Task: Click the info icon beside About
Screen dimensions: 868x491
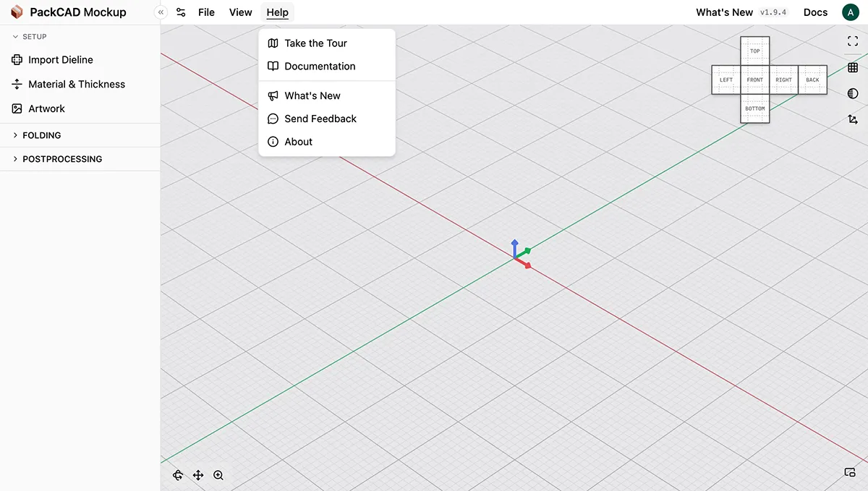Action: 273,142
